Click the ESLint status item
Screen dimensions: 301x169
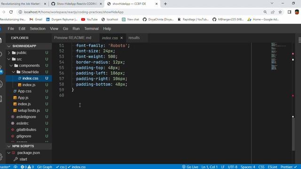272,167
